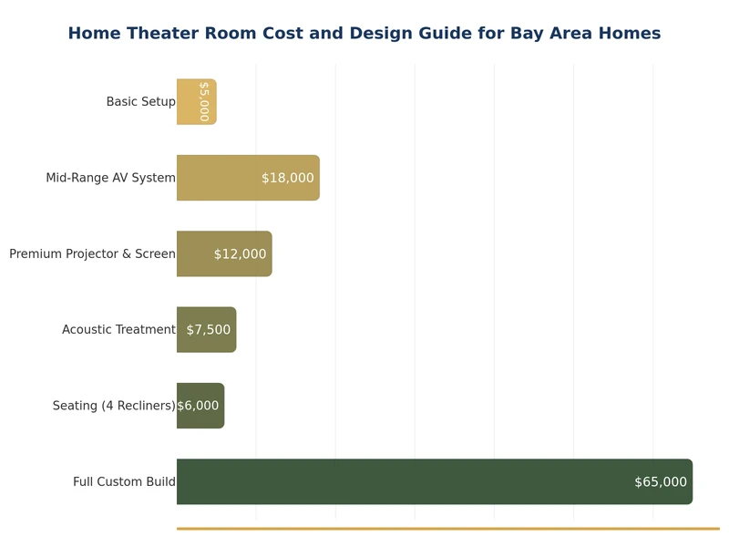This screenshot has width=729, height=547.
Task: Select the Seating (4 Recliners) label
Action: click(x=114, y=406)
